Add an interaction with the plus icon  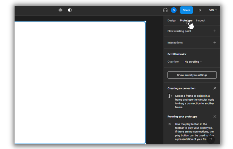pyautogui.click(x=215, y=43)
